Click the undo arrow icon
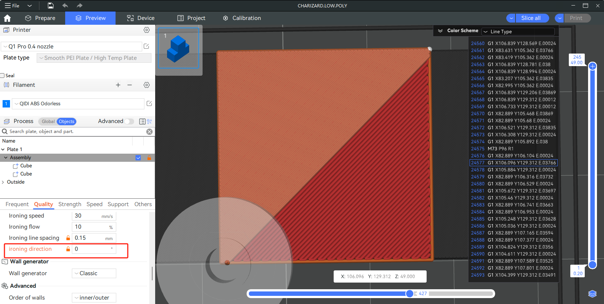The image size is (604, 304). tap(65, 6)
